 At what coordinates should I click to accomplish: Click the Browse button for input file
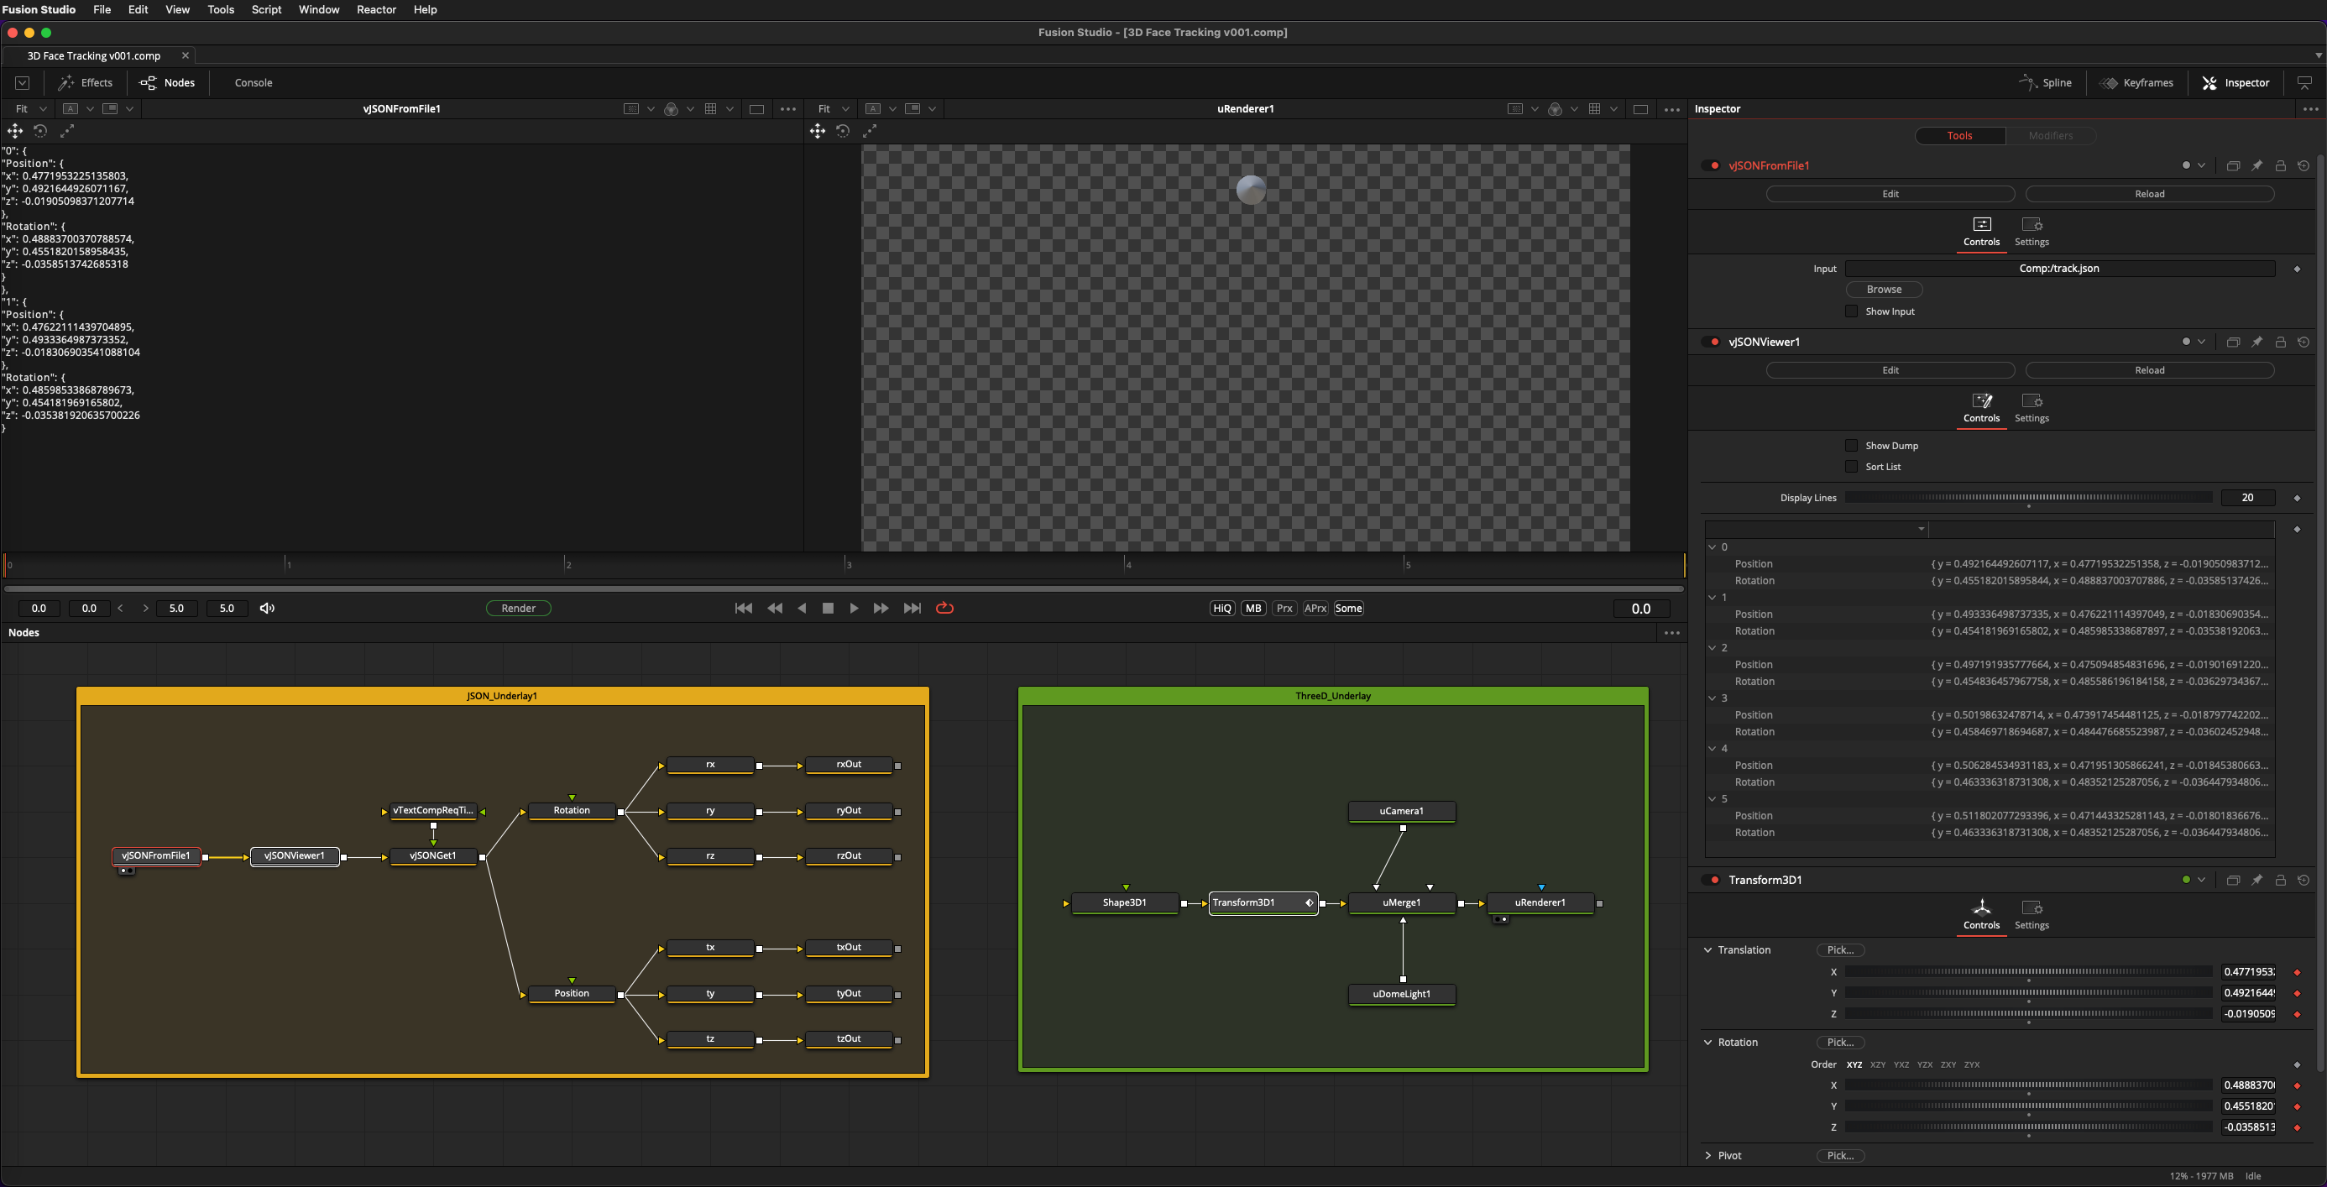[1885, 289]
